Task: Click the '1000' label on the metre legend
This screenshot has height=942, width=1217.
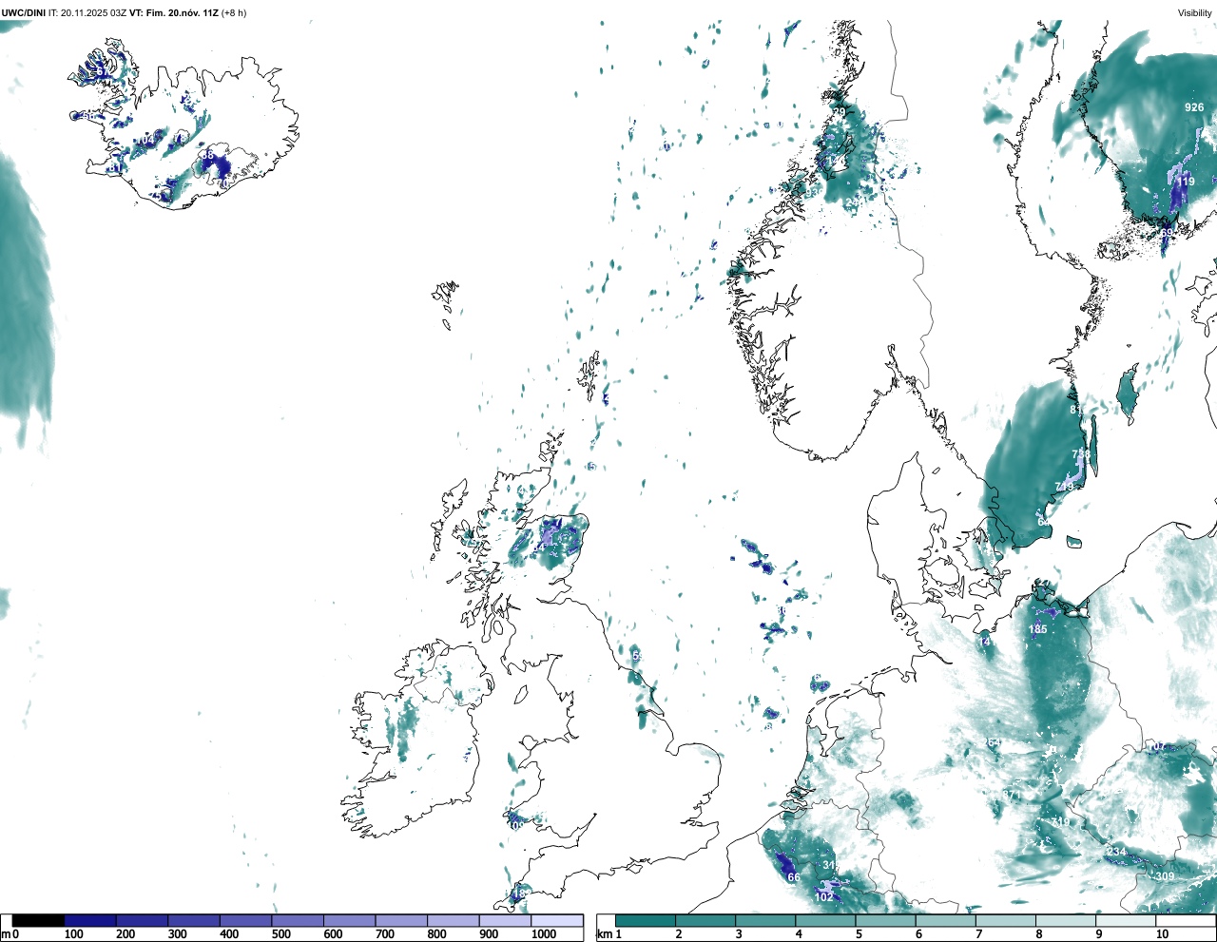Action: click(x=544, y=934)
